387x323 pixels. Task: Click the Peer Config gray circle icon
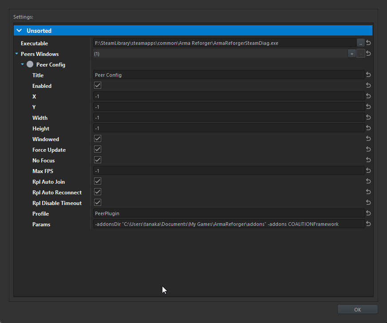[30, 64]
